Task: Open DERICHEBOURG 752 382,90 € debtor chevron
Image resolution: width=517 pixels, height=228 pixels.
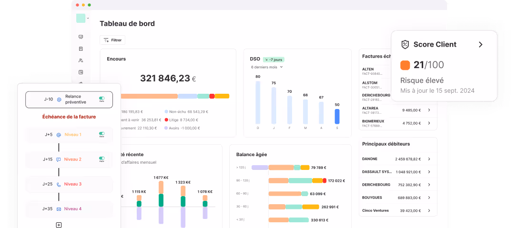Action: coord(429,185)
